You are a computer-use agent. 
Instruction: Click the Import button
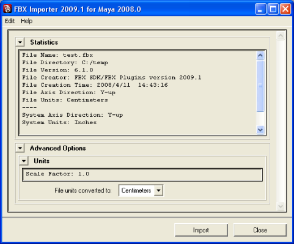coord(201,230)
